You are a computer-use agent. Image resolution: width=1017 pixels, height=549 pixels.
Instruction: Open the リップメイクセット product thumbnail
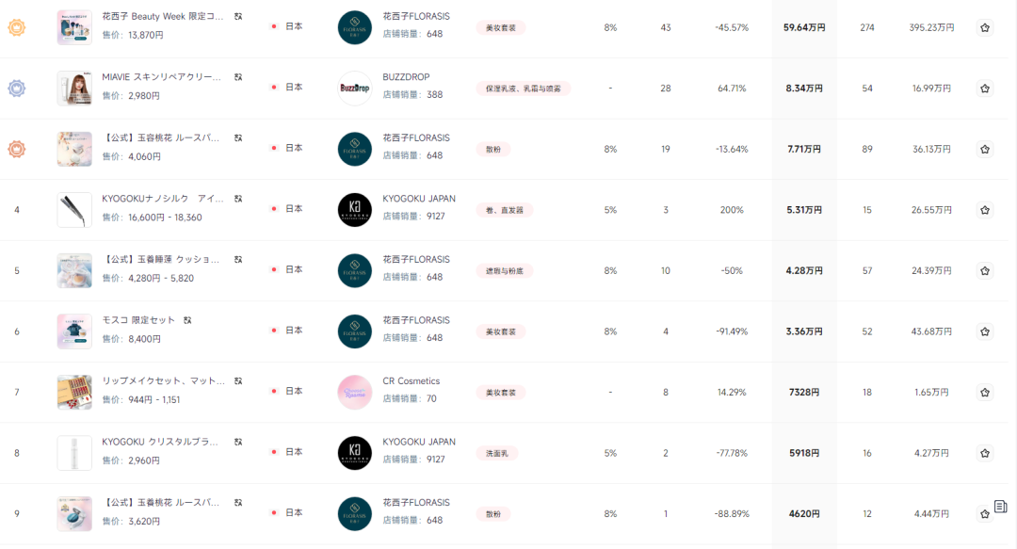coord(74,392)
